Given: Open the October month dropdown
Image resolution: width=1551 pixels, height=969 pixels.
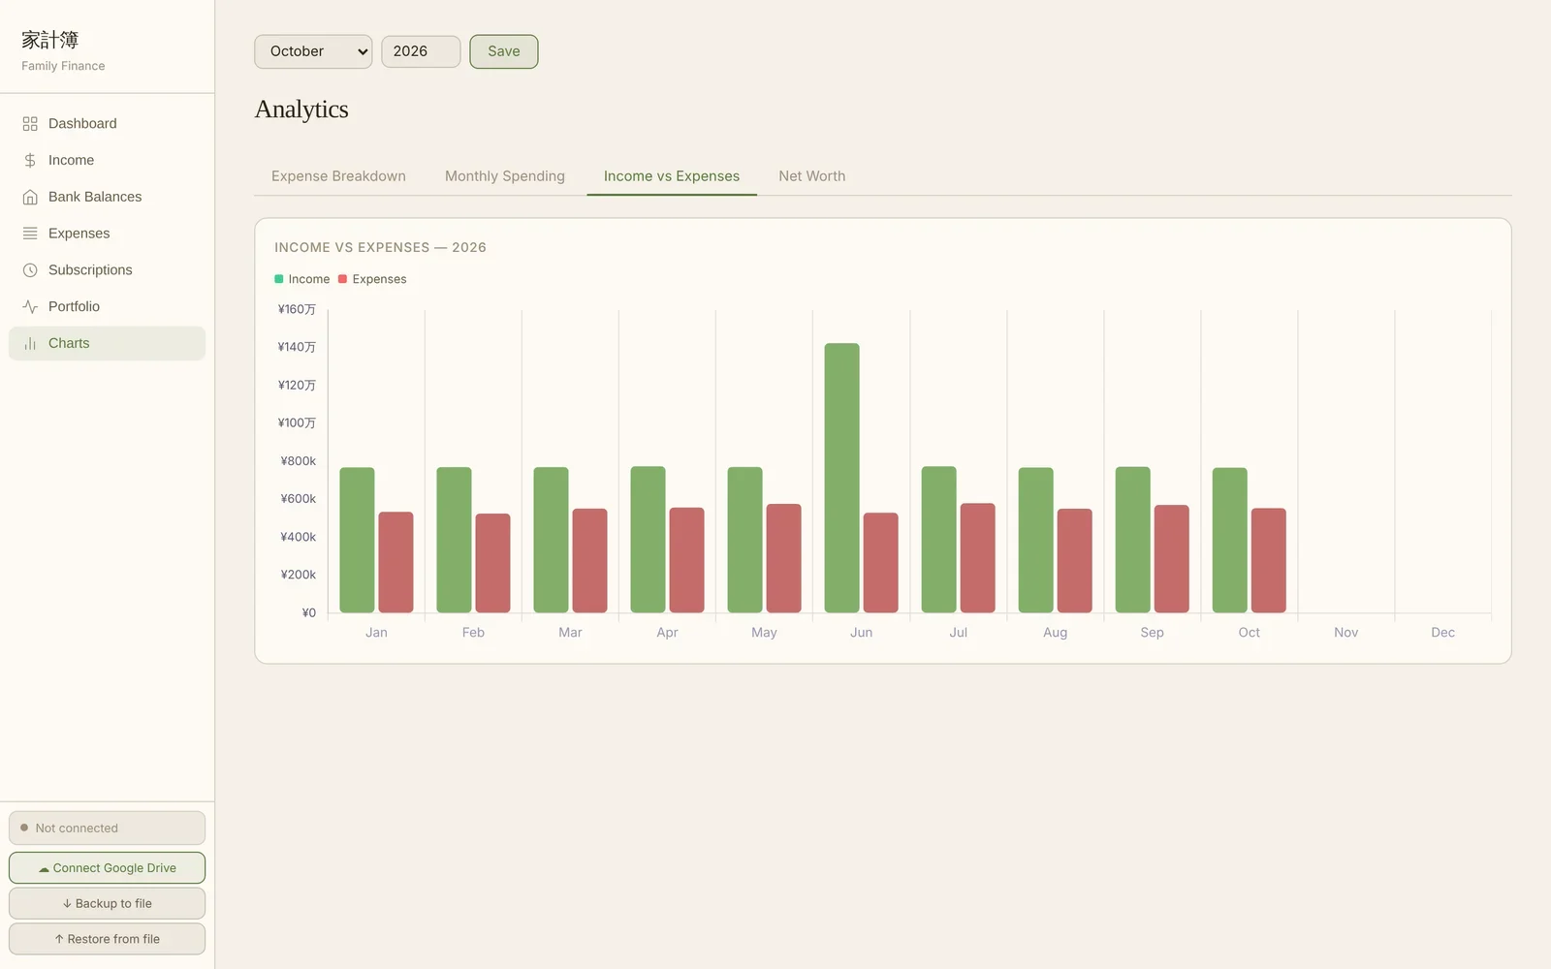Looking at the screenshot, I should pyautogui.click(x=313, y=51).
